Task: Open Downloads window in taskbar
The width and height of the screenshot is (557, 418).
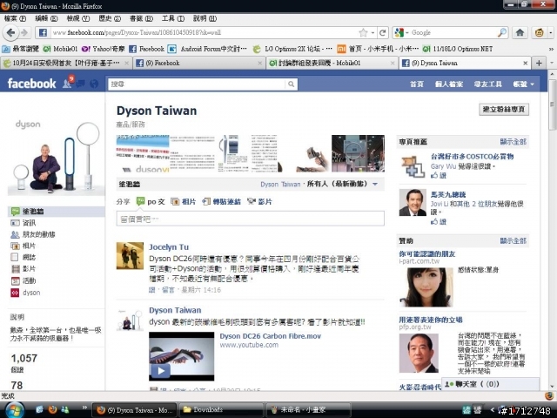Action: (x=221, y=410)
